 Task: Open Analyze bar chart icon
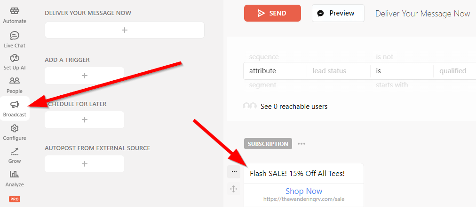15,174
